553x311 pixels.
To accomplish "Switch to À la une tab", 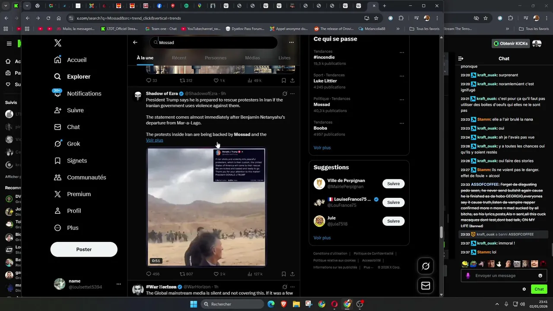I will [x=145, y=58].
